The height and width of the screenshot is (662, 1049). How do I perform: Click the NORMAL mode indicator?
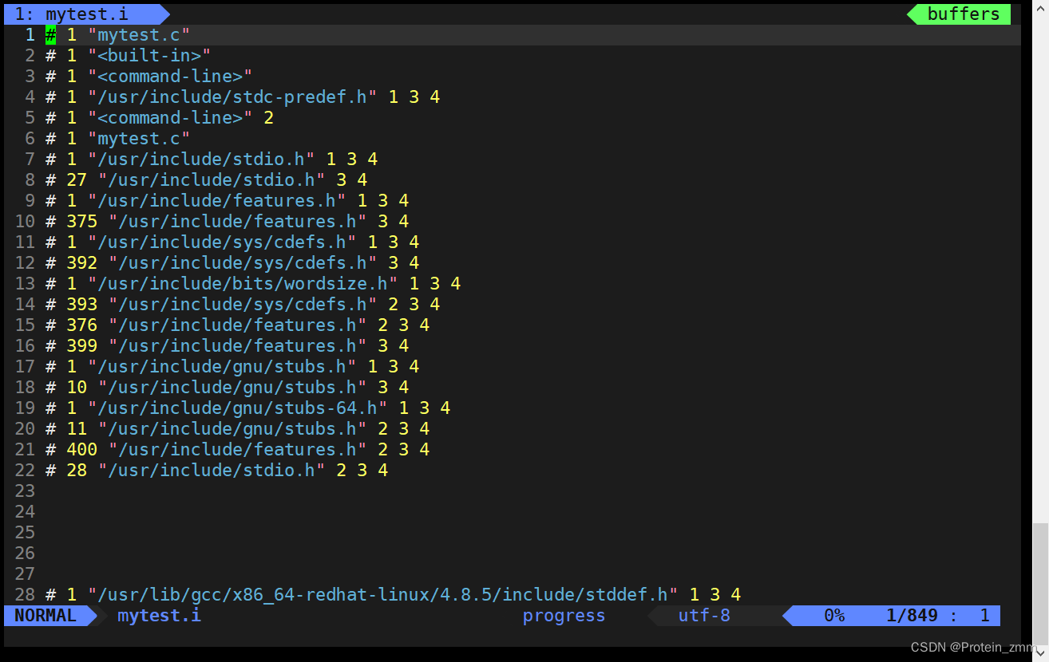coord(46,616)
